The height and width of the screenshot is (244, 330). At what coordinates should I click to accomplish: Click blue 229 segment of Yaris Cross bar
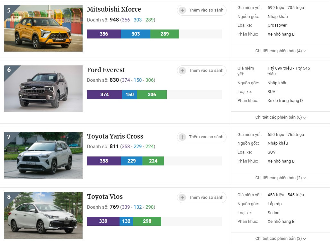click(131, 161)
